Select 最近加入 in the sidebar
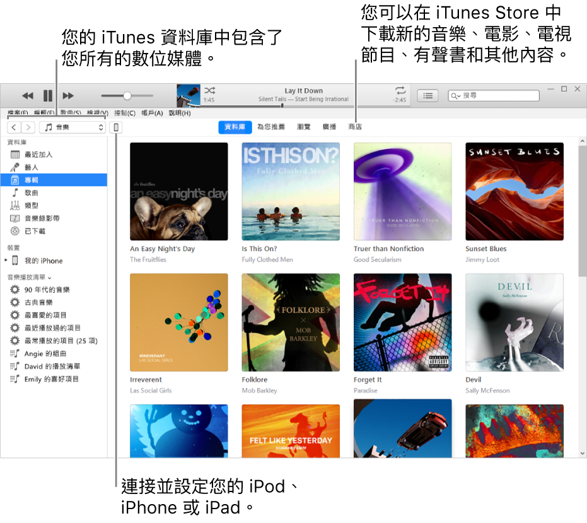Image resolution: width=587 pixels, height=523 pixels. click(54, 154)
